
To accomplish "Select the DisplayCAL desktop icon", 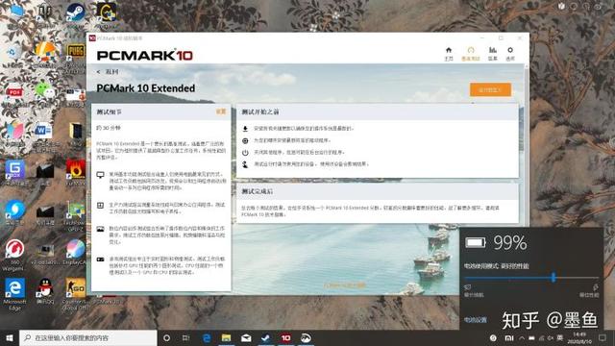I will [75, 252].
